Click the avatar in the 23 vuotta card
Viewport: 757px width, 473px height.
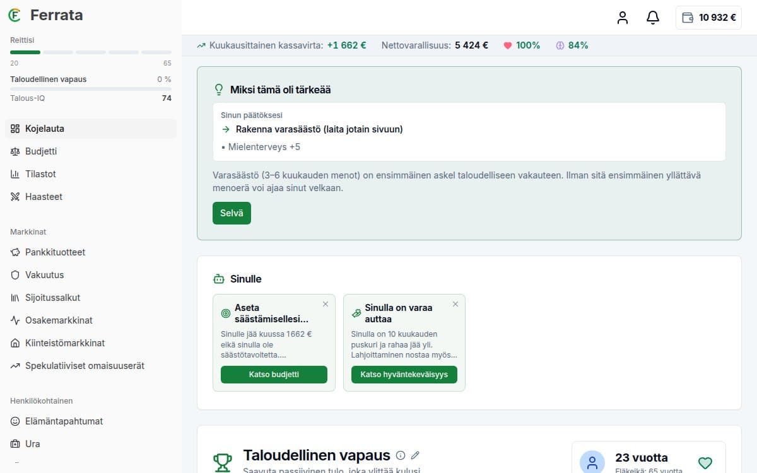click(x=592, y=463)
